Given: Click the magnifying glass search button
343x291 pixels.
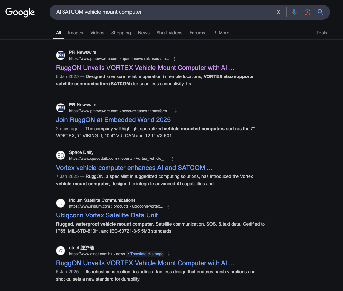Looking at the screenshot, I should pyautogui.click(x=320, y=12).
